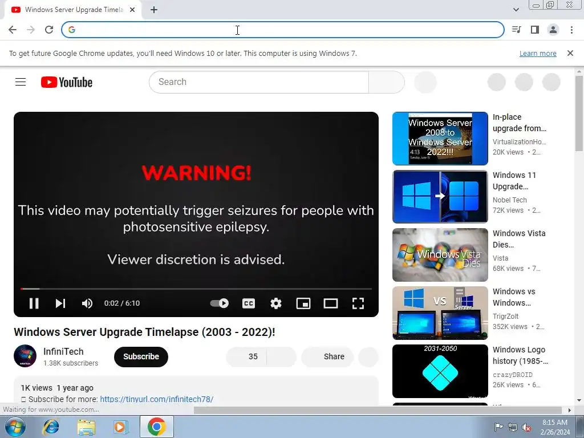Viewport: 584px width, 438px height.
Task: Select 'Windows Logo history' video title
Action: [520, 355]
